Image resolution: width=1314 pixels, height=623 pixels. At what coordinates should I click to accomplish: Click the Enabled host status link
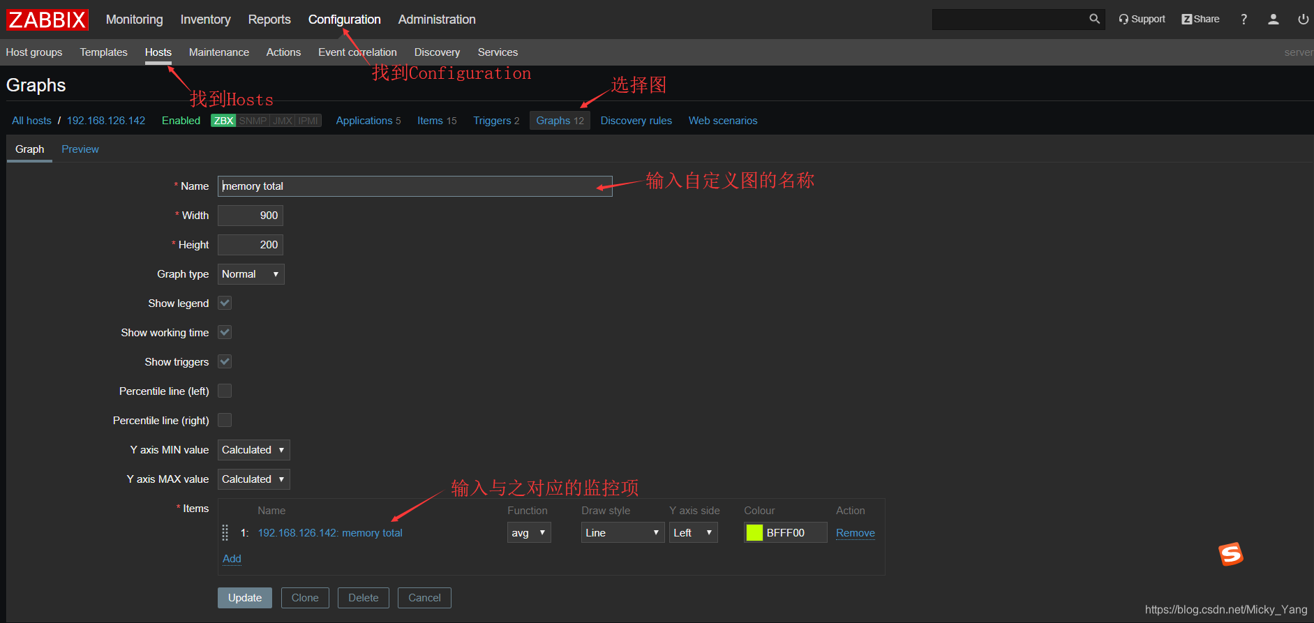pos(181,121)
